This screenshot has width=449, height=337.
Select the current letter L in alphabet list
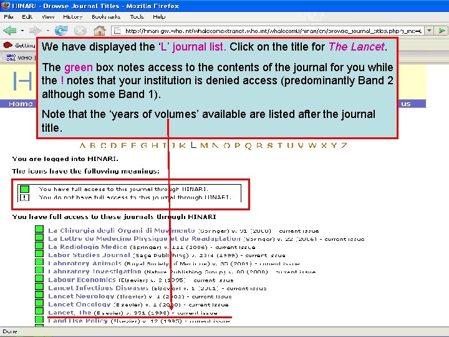(x=193, y=145)
